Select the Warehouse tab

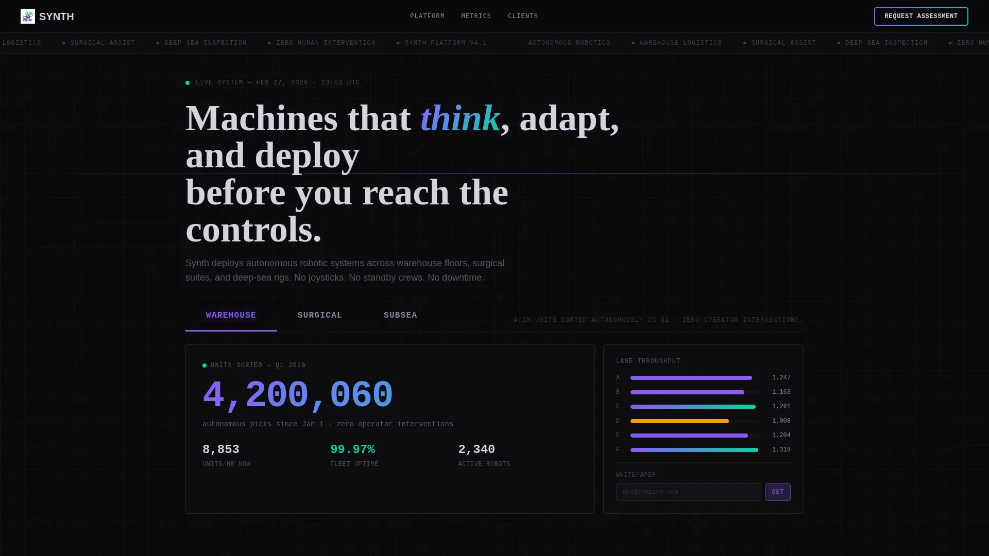click(231, 316)
